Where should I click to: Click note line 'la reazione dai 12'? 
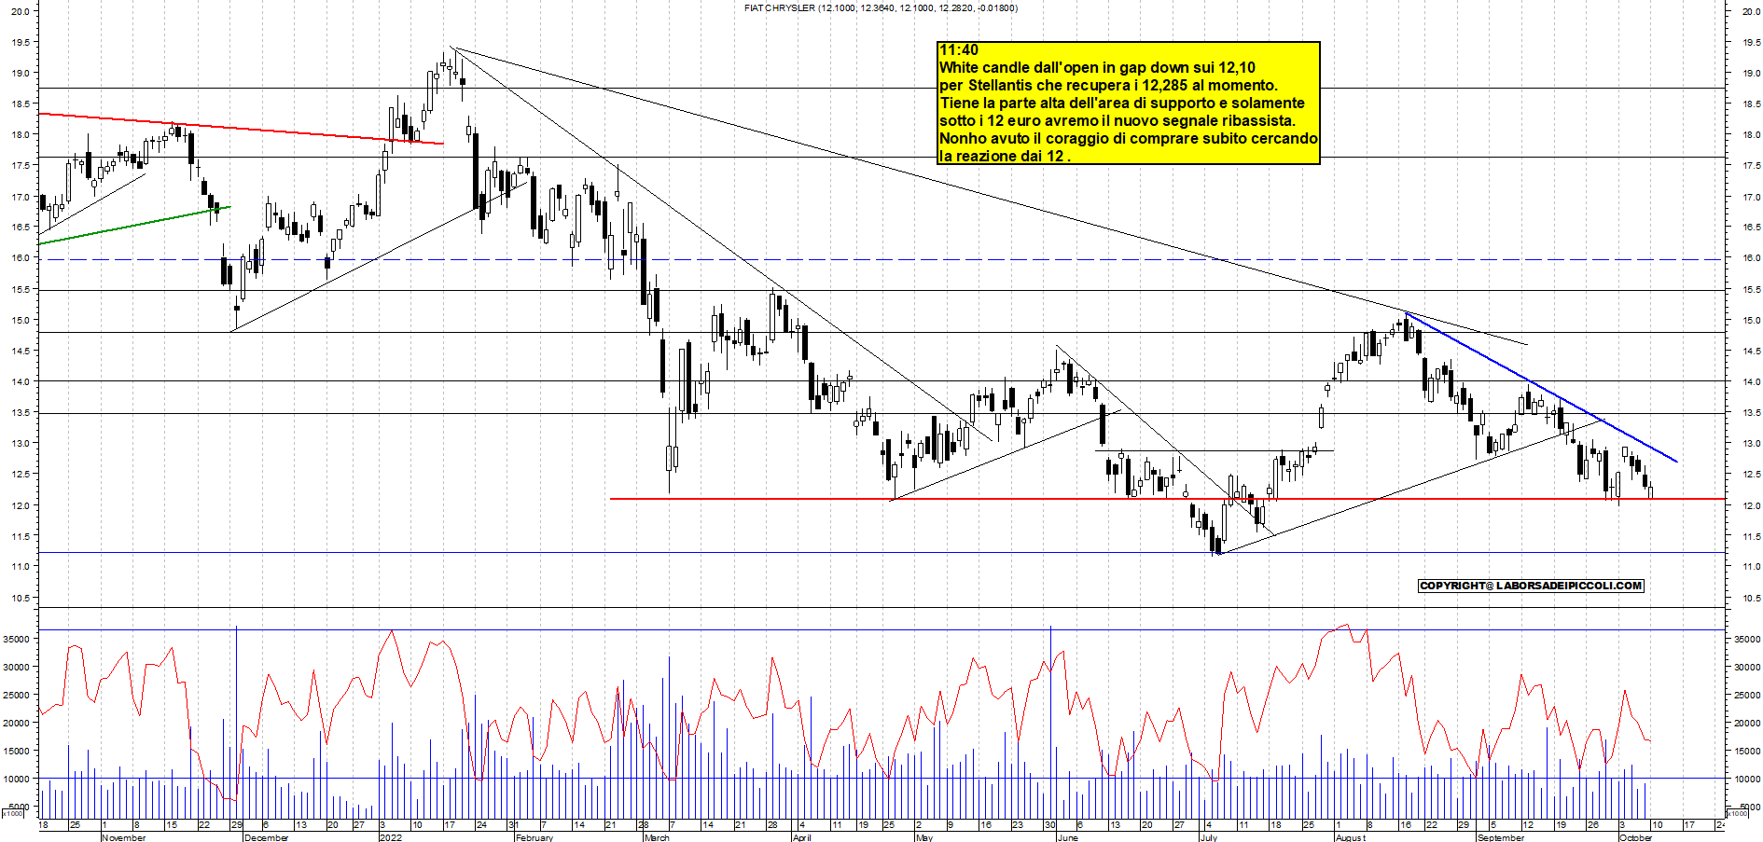point(1005,156)
